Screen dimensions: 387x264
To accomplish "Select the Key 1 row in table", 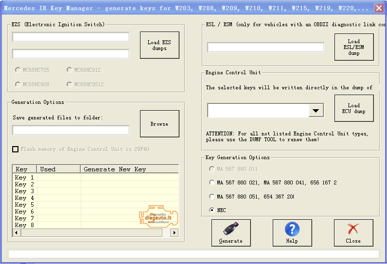I will click(x=24, y=178).
